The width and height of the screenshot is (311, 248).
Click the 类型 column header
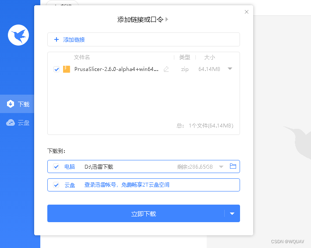point(185,57)
